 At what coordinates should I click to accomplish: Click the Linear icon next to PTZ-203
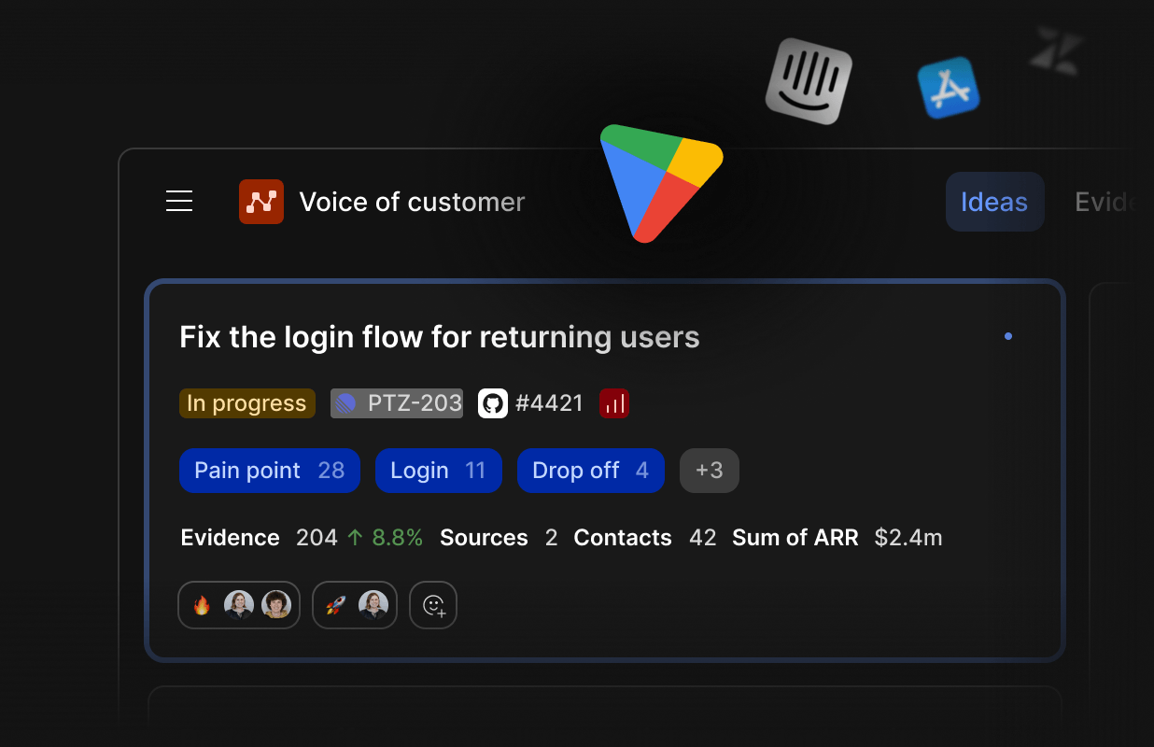(x=346, y=403)
